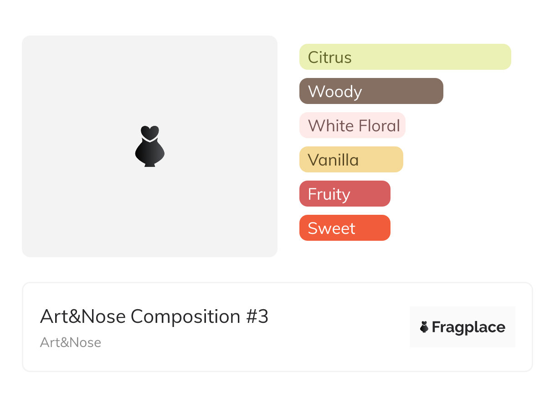Click the "White Floral" text label
555x394 pixels.
[354, 126]
